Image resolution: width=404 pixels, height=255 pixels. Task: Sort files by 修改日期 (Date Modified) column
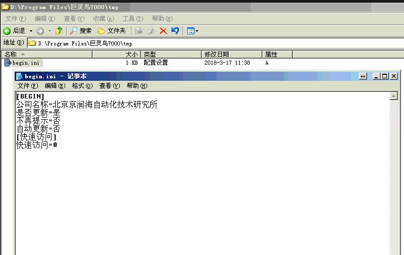pyautogui.click(x=231, y=54)
